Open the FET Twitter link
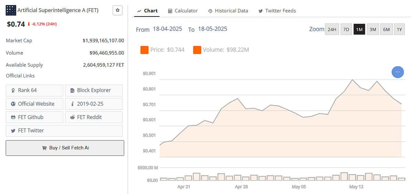 (64, 131)
